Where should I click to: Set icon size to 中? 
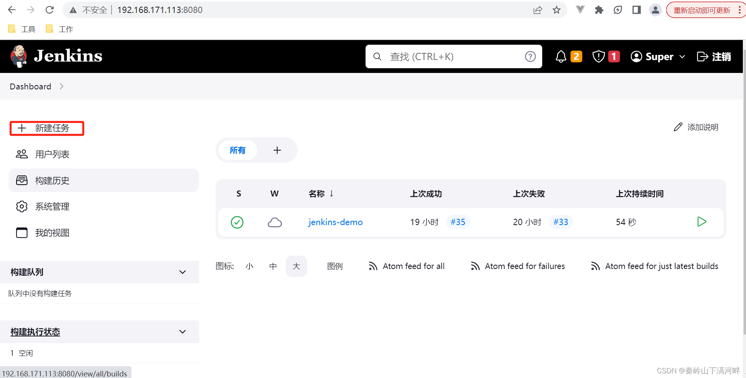(273, 266)
